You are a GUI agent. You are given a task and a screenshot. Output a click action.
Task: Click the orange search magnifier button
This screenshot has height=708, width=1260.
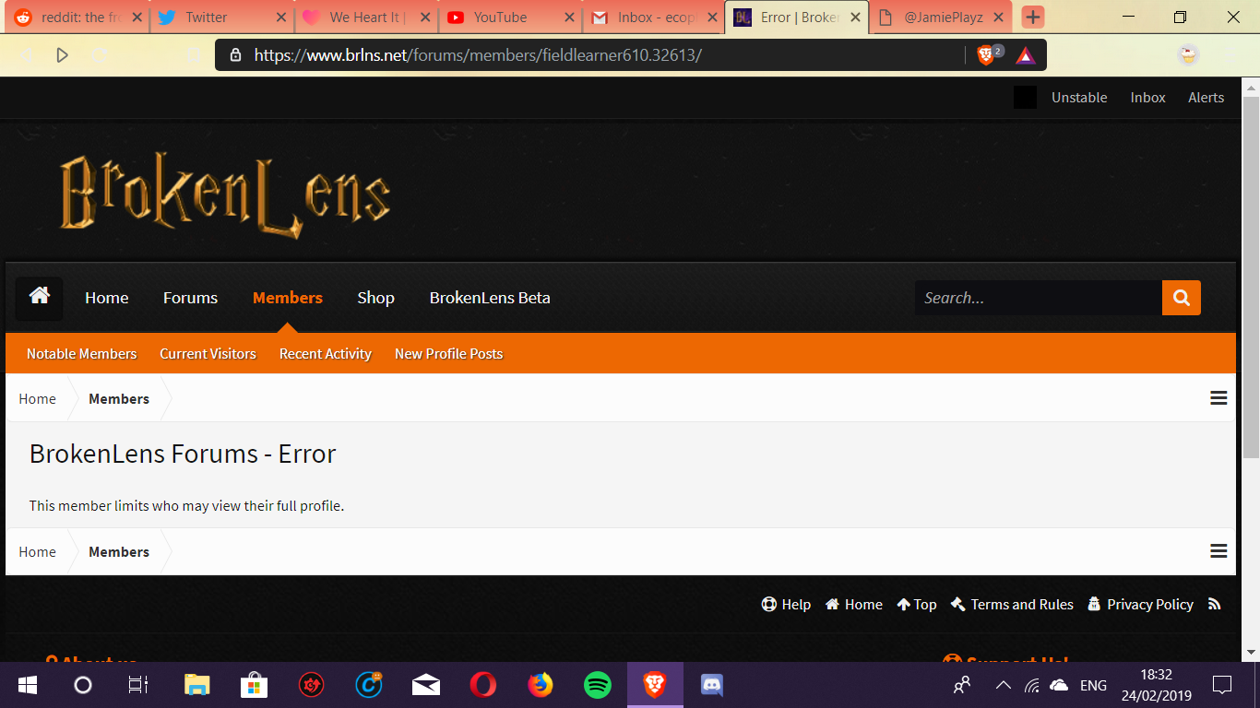pyautogui.click(x=1182, y=298)
